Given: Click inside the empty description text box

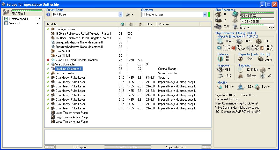Looking at the screenshot, I should tap(128, 137).
